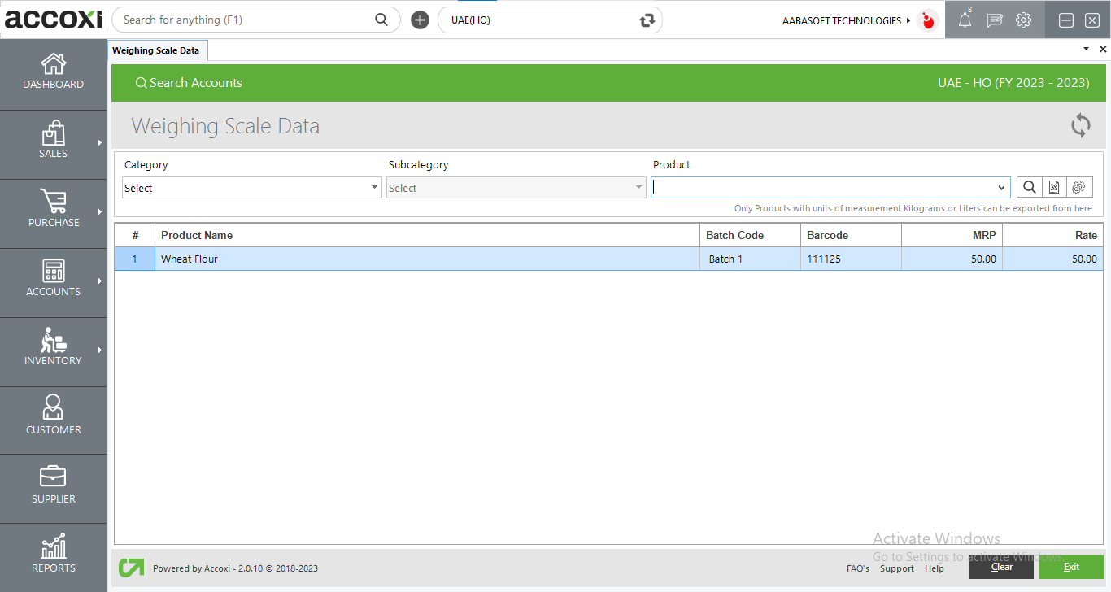Screen dimensions: 1111x592
Task: Expand the Product combo box
Action: (x=1000, y=187)
